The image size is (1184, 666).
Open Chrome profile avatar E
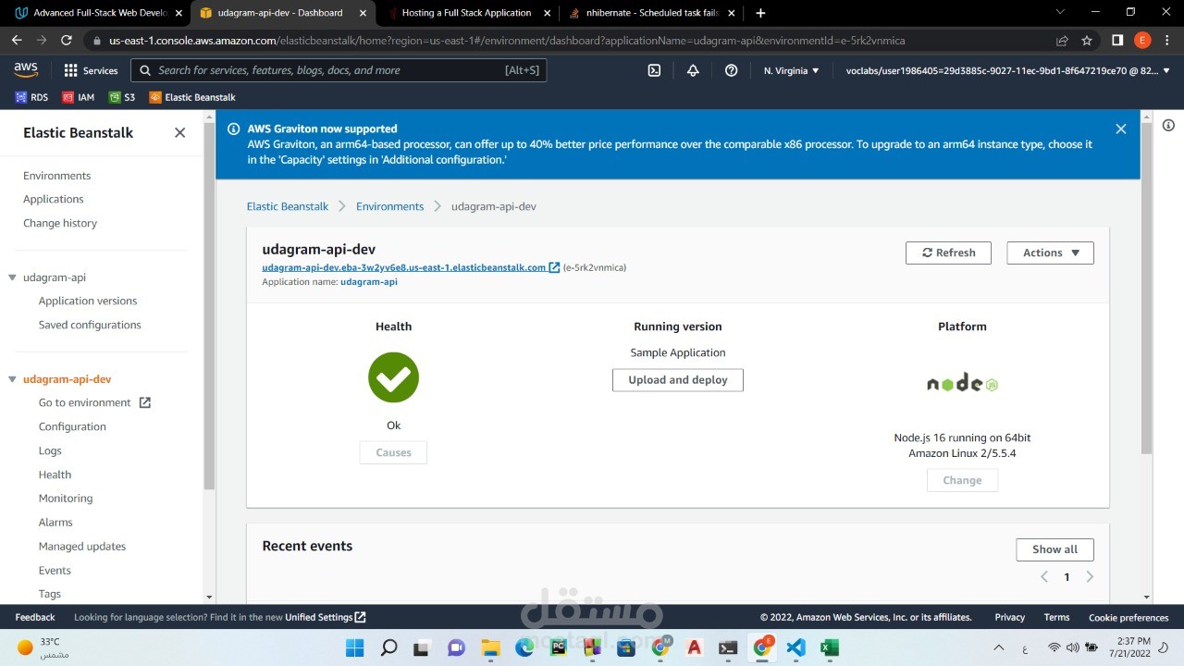(x=1142, y=41)
